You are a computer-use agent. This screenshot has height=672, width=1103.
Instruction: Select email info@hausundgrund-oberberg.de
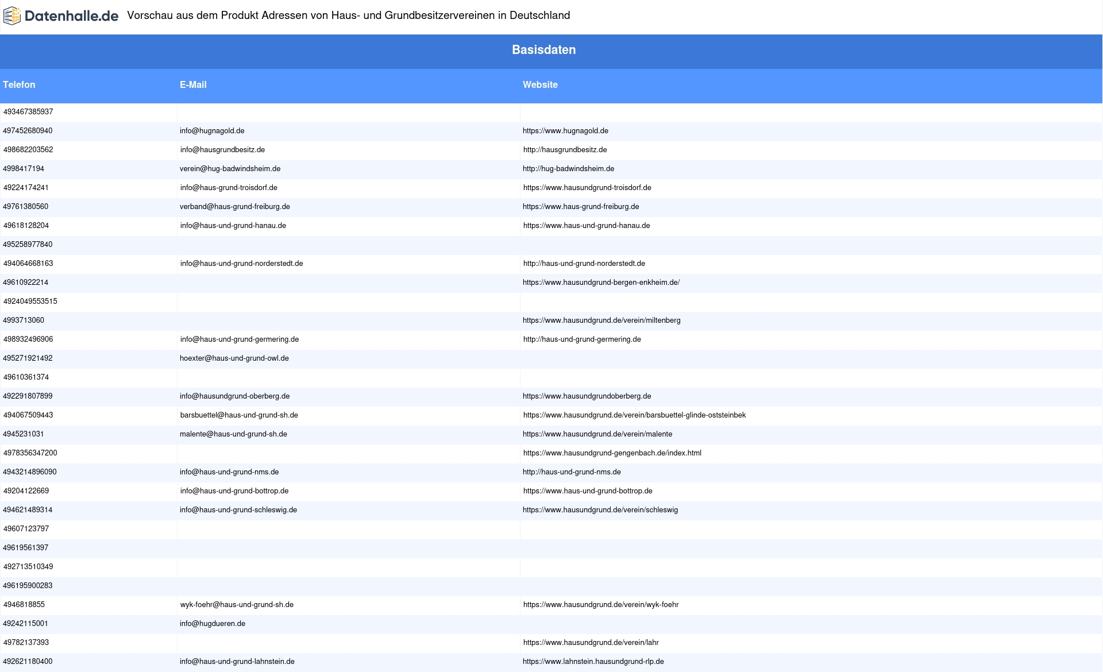(x=234, y=396)
